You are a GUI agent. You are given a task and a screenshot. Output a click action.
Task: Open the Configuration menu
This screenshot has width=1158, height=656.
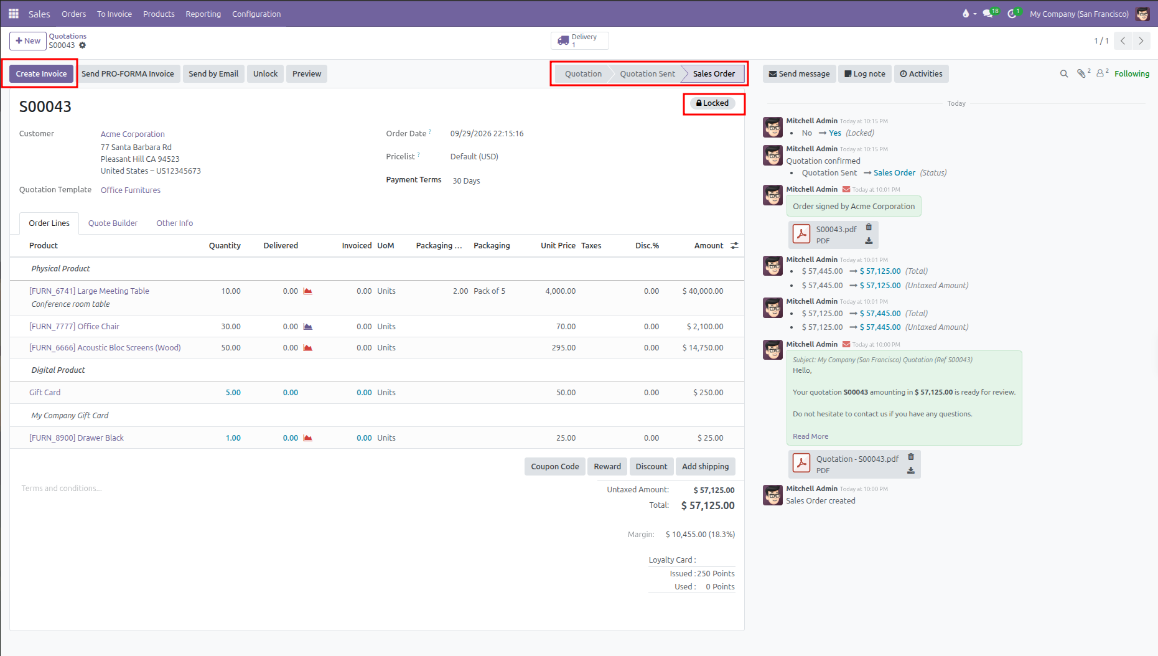pos(256,14)
